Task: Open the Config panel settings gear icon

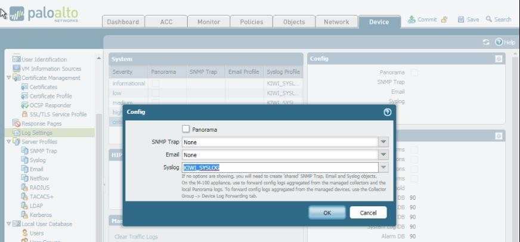Action: point(499,59)
